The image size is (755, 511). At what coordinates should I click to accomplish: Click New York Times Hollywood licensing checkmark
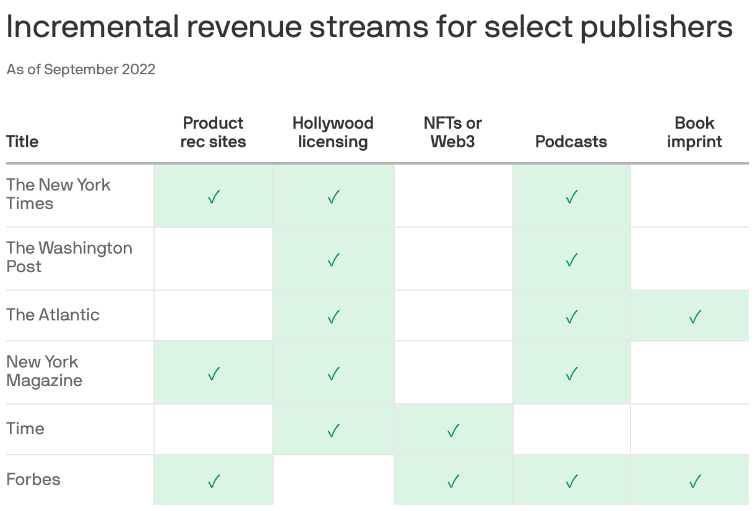pyautogui.click(x=334, y=197)
